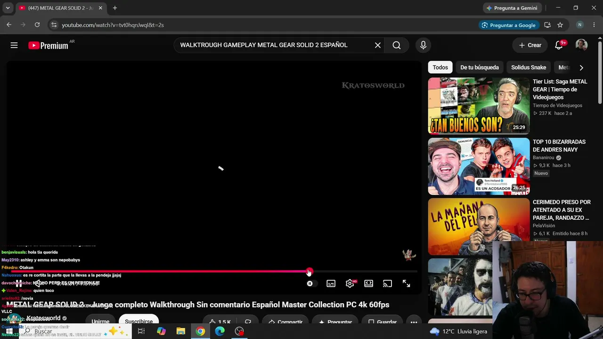Open the Tier List: Saga METAL GEAR title
Screen dimensions: 603x339
[560, 89]
